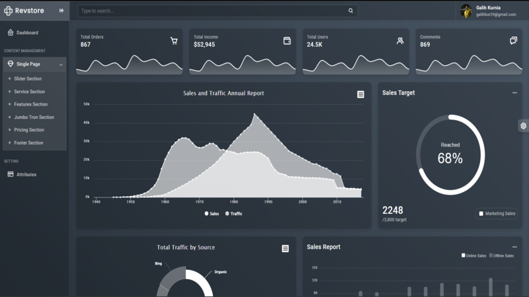Click the Total Users value 24.5K
Screen dimensions: 529x297
315,44
